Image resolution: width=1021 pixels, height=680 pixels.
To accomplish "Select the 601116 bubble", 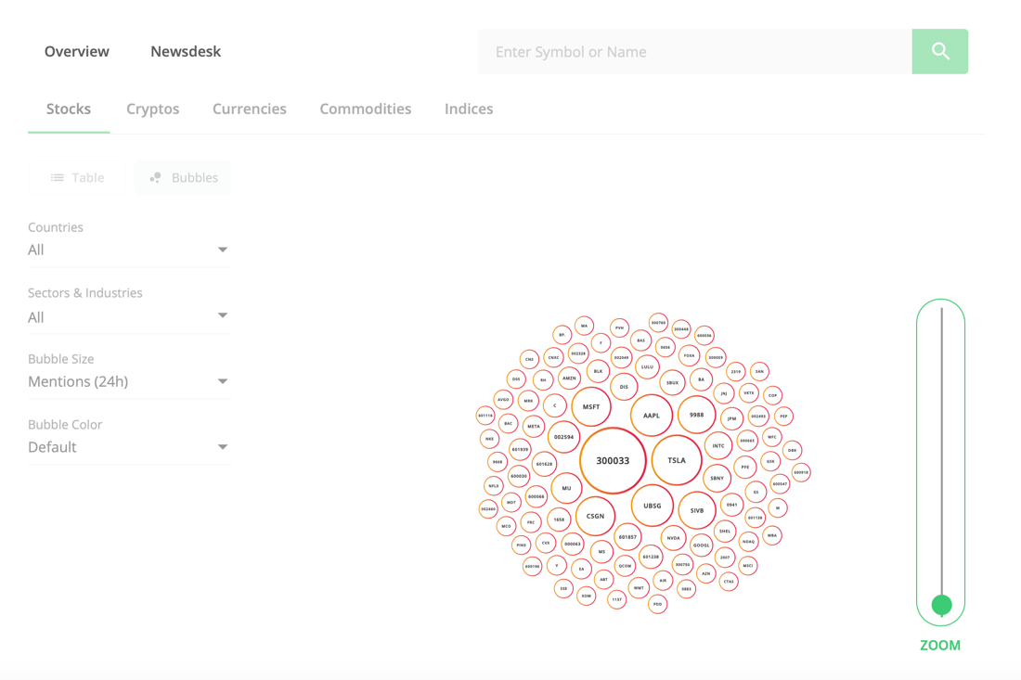I will (485, 416).
